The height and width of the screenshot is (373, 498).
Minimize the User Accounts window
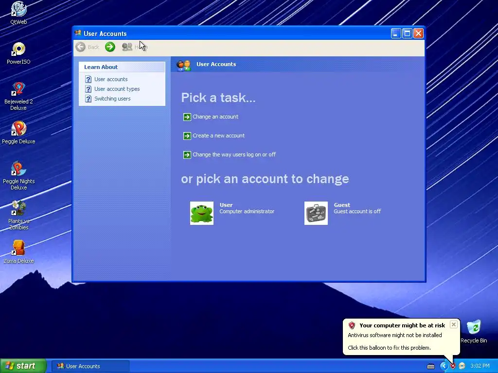pyautogui.click(x=396, y=34)
